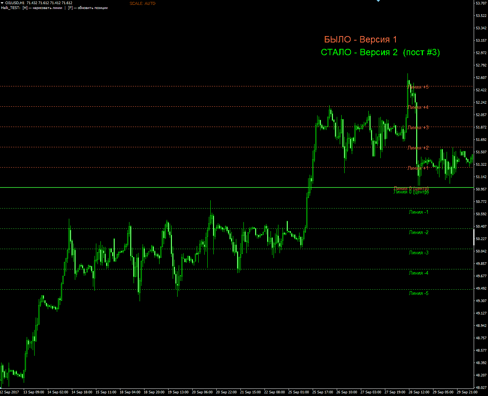Image resolution: width=488 pixels, height=396 pixels.
Task: Select the Линия -2 label
Action: click(x=419, y=233)
